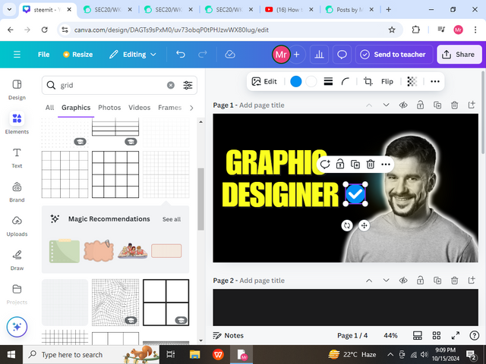Open the Elements panel
This screenshot has width=486, height=364.
coord(17,123)
